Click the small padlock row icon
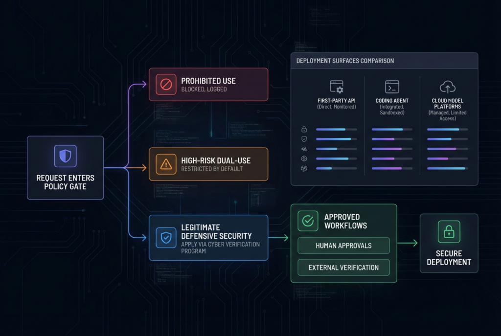The width and height of the screenshot is (501, 336). pyautogui.click(x=304, y=130)
